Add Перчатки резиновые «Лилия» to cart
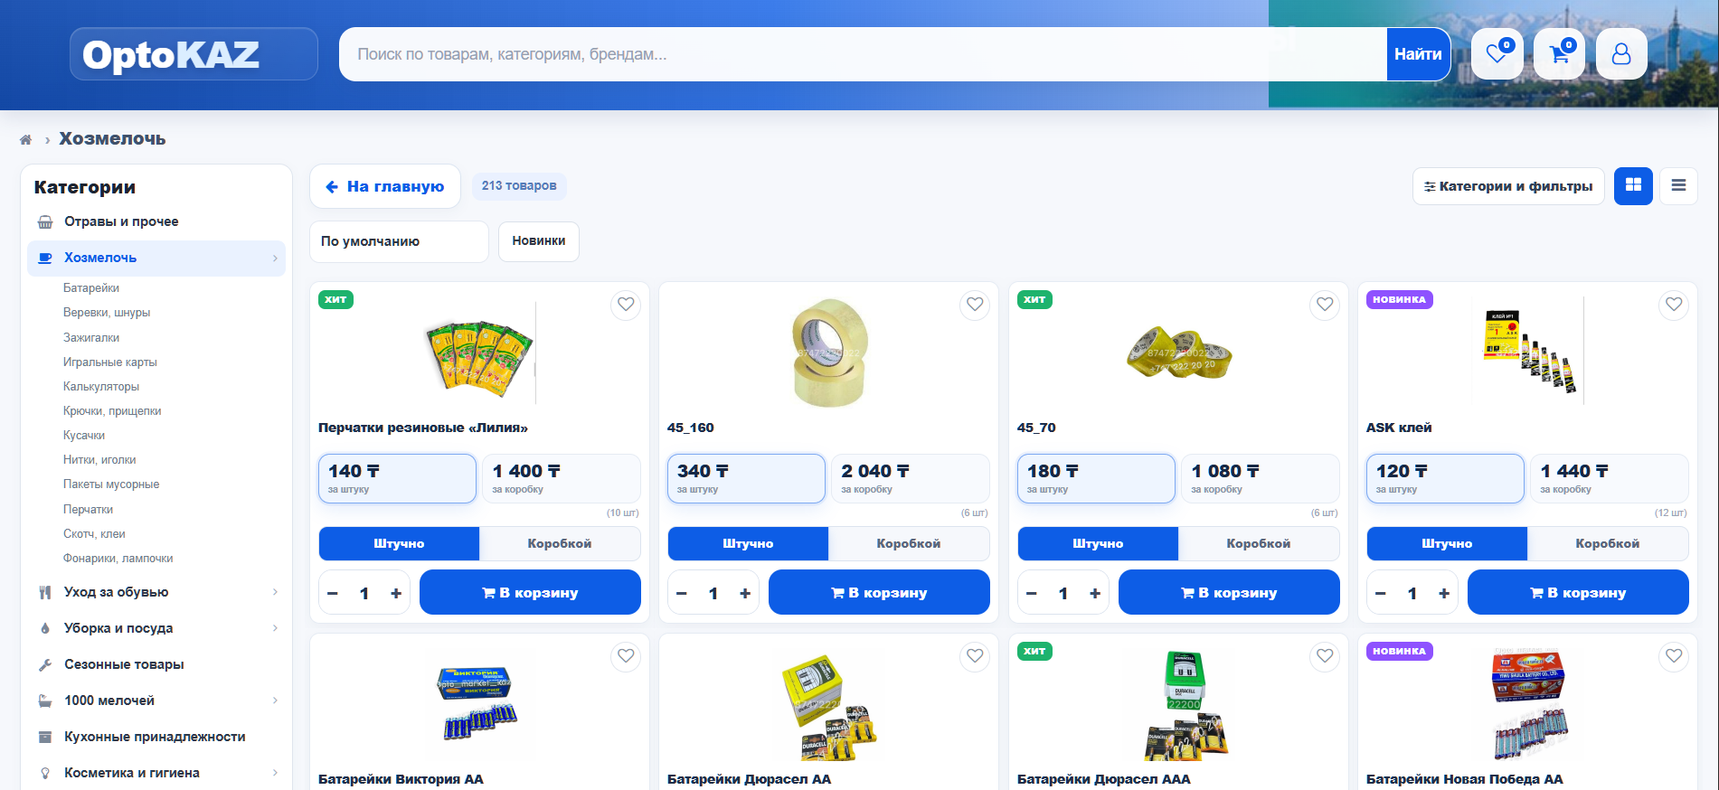 click(x=530, y=592)
